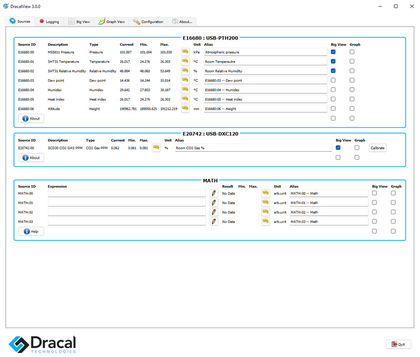
Task: Reset min/max for Heat index row
Action: pos(185,99)
